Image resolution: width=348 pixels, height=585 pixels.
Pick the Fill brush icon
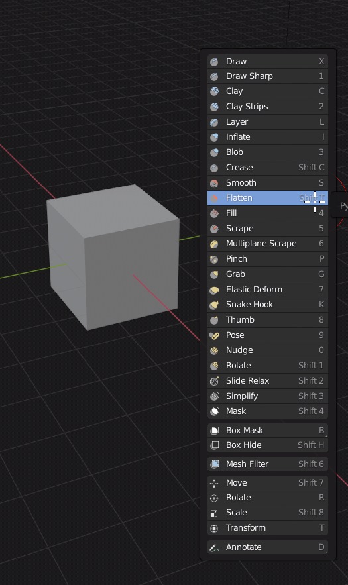tap(214, 213)
